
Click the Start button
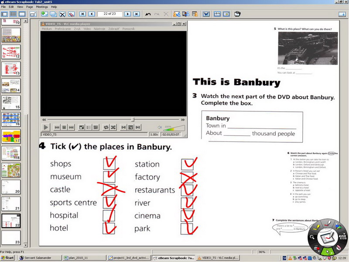[7, 258]
